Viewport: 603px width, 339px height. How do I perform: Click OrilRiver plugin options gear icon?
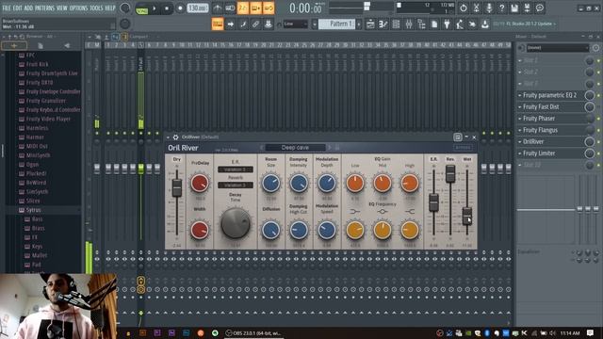176,137
